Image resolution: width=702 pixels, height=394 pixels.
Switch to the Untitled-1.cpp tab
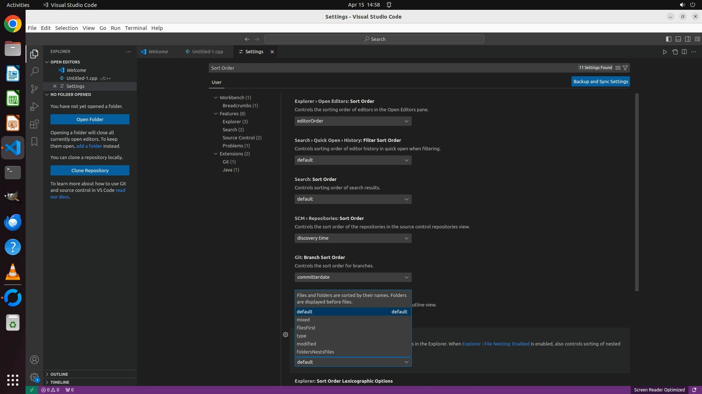[x=207, y=52]
